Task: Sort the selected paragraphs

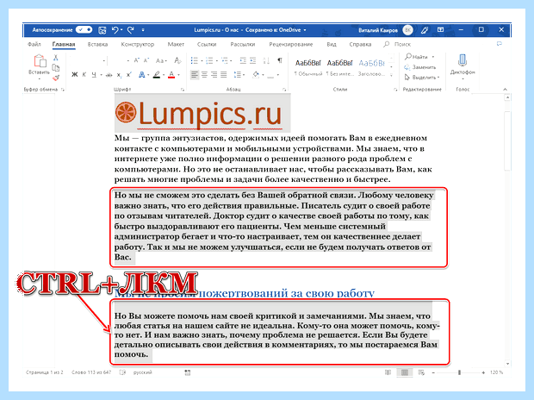Action: (x=266, y=60)
